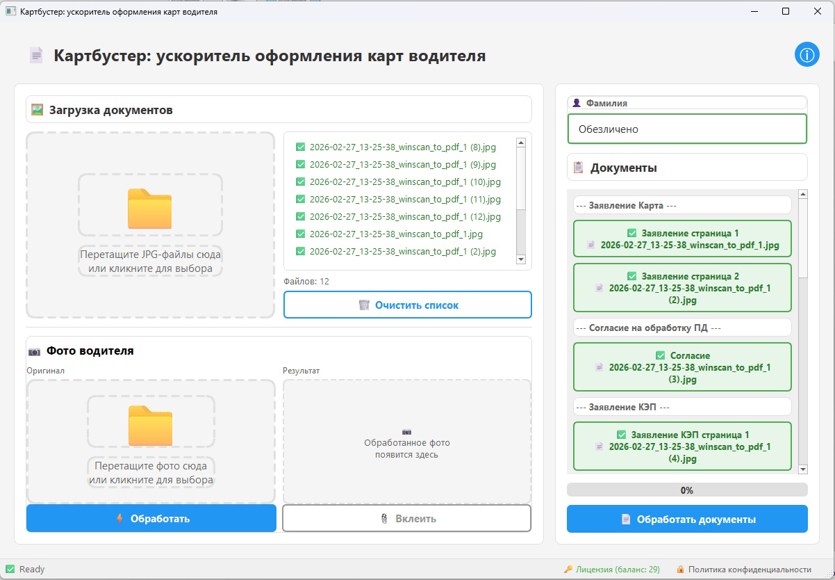This screenshot has width=835, height=580.
Task: Toggle the checkbox for winscan_to_pdf_1 (9).jpg
Action: (x=300, y=164)
